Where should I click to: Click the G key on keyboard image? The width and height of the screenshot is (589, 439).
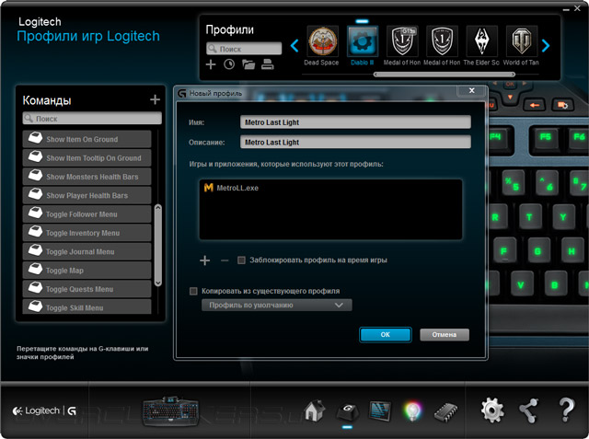pos(537,251)
